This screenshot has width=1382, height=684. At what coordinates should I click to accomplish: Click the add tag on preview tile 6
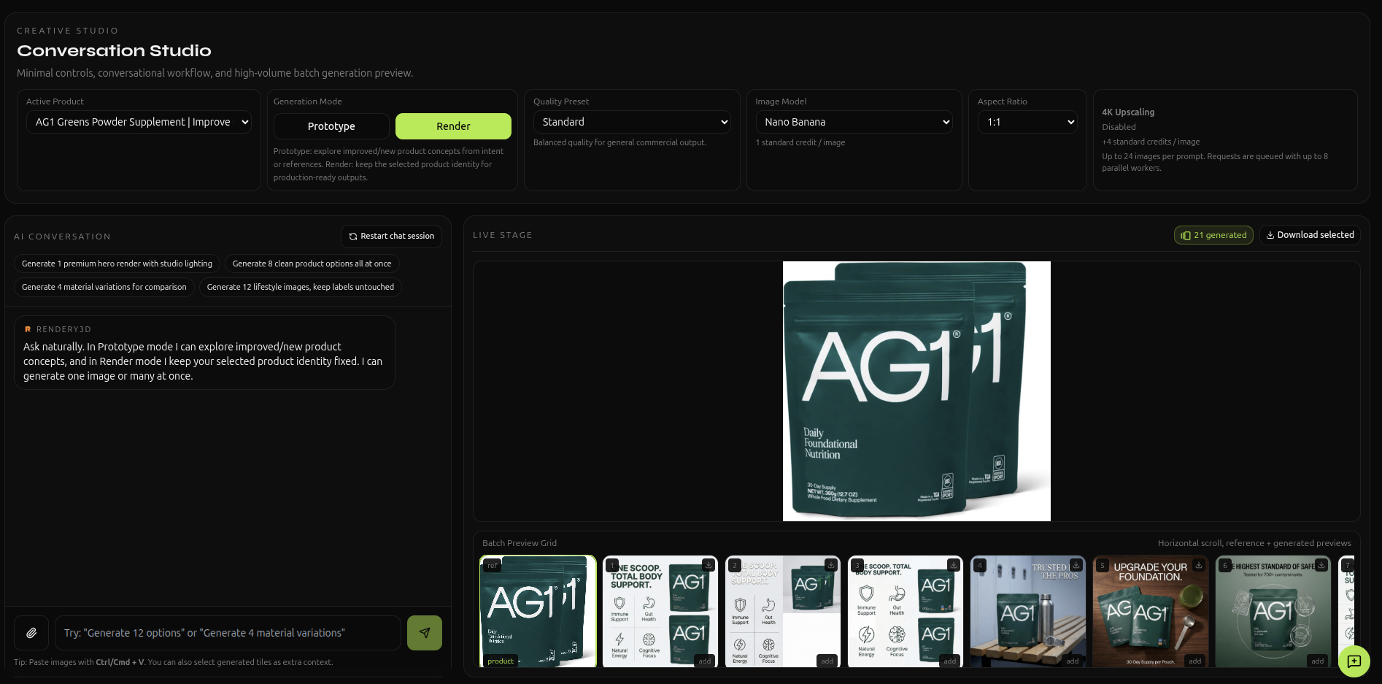pos(1318,661)
